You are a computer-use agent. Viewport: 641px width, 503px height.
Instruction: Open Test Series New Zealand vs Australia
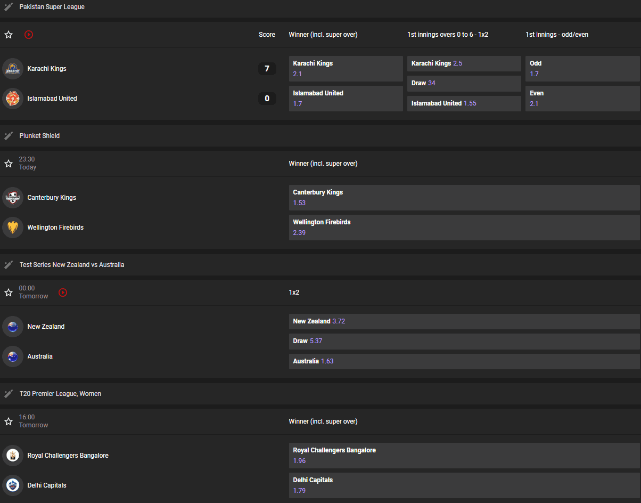(x=72, y=265)
